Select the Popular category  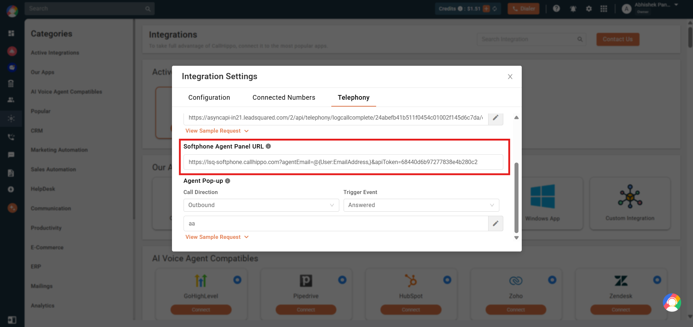tap(40, 111)
